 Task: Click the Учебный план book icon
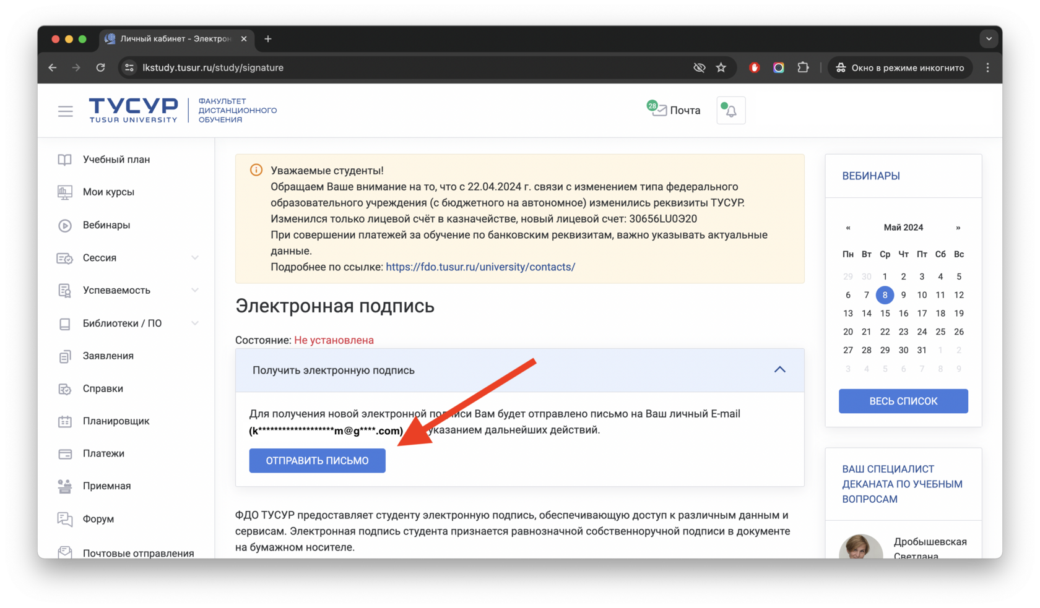point(65,160)
